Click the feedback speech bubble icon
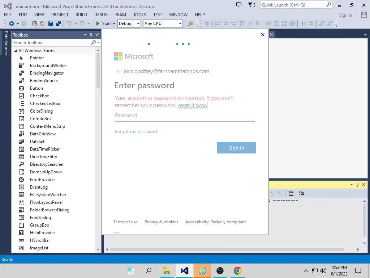 pyautogui.click(x=239, y=5)
